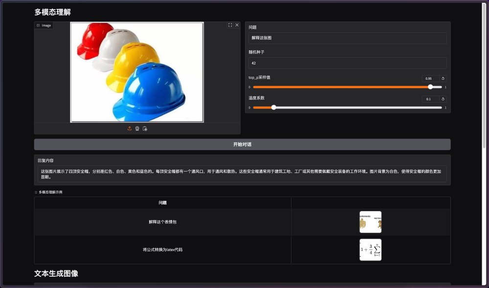
Task: Click the upload image icon below the helmets
Action: pyautogui.click(x=129, y=128)
